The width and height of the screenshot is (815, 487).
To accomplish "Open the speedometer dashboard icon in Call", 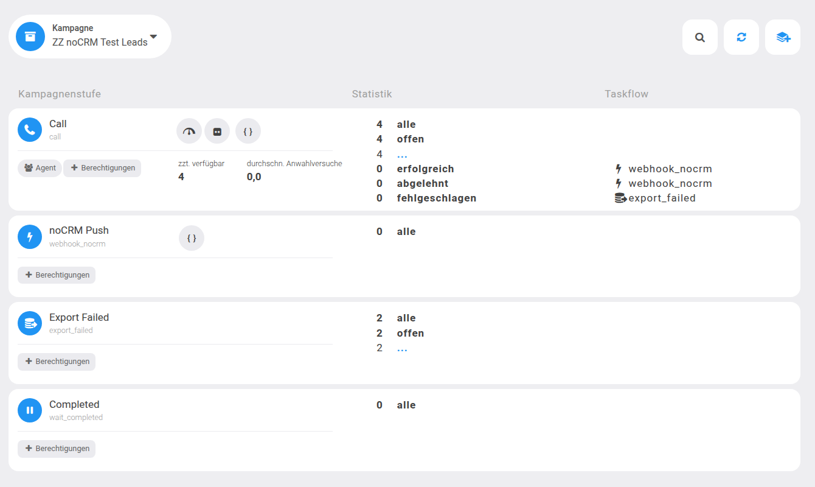I will point(189,131).
